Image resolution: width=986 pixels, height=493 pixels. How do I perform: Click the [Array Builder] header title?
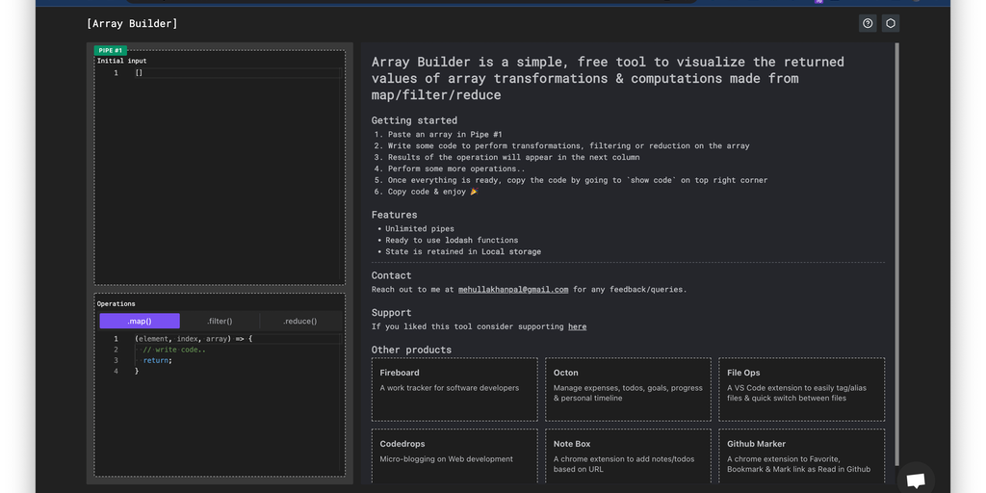click(x=132, y=23)
